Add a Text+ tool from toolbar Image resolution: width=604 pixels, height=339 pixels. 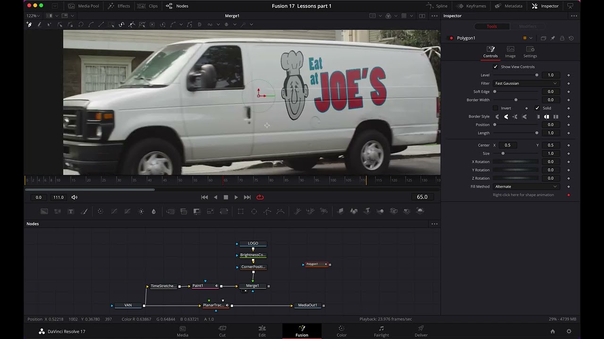(71, 211)
